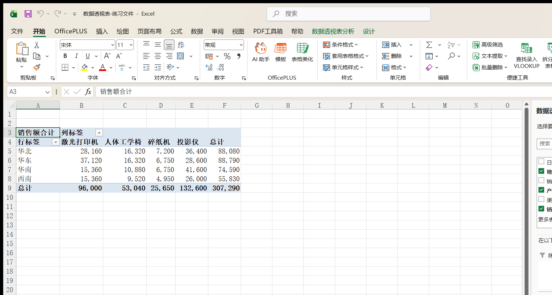Toggle the first field checkbox 日 in the list
552x295 pixels.
[x=541, y=161]
